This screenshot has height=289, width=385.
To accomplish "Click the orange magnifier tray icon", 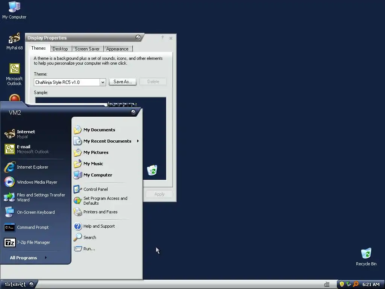I will (355, 284).
